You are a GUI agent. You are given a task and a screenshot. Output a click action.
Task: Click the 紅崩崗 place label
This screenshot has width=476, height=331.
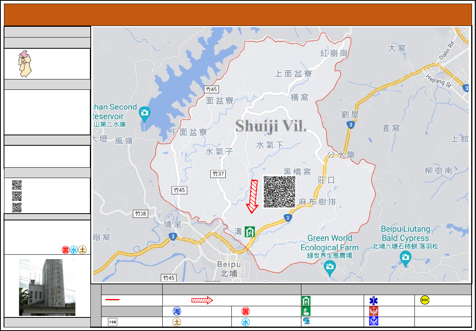[334, 54]
